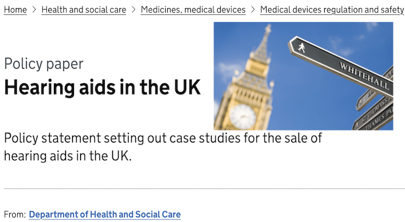This screenshot has height=222, width=405.
Task: Open Department of Health and Social Care link
Action: pyautogui.click(x=104, y=214)
